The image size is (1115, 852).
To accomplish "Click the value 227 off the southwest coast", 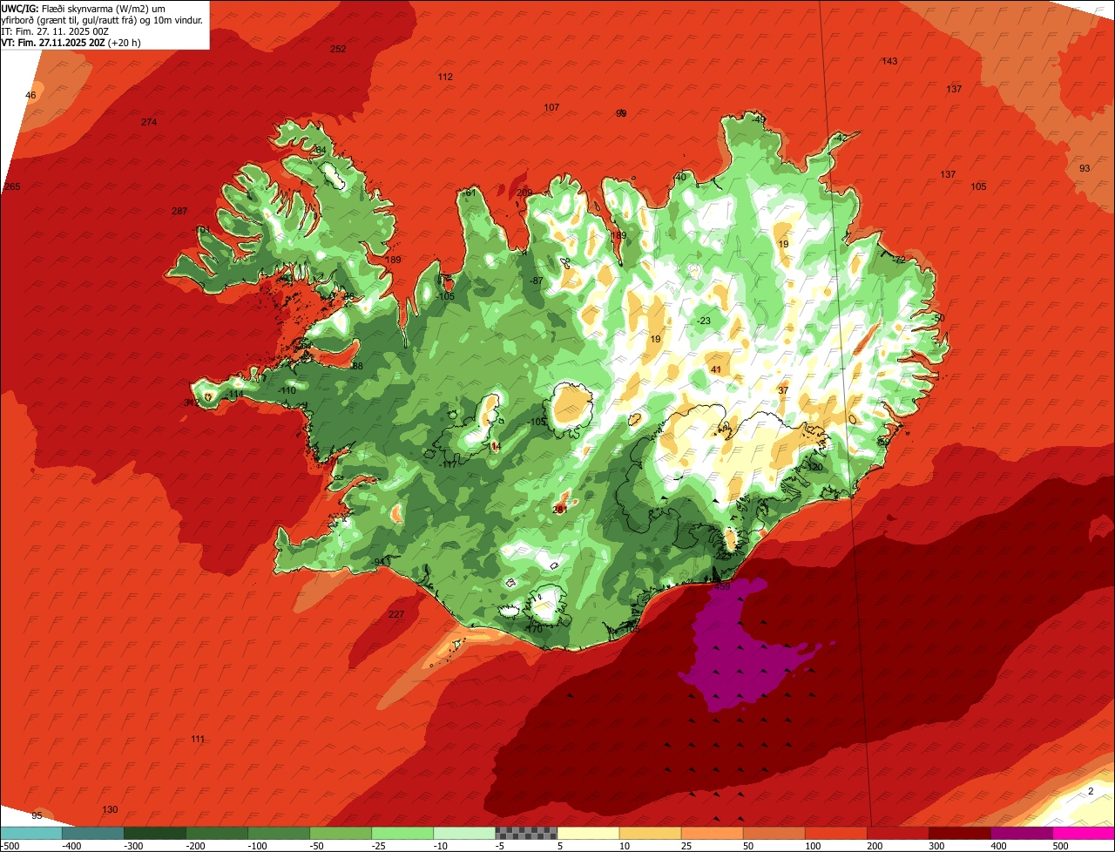I will (396, 614).
